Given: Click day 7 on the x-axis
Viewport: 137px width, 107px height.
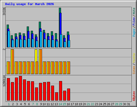Looking at the screenshot, I should click(x=33, y=104).
